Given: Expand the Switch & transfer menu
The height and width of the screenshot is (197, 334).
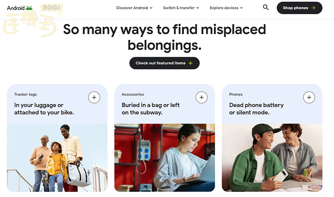Looking at the screenshot, I should click(x=181, y=8).
